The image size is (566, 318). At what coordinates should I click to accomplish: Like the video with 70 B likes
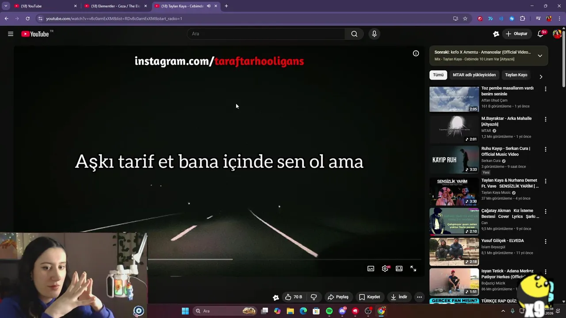tap(294, 297)
